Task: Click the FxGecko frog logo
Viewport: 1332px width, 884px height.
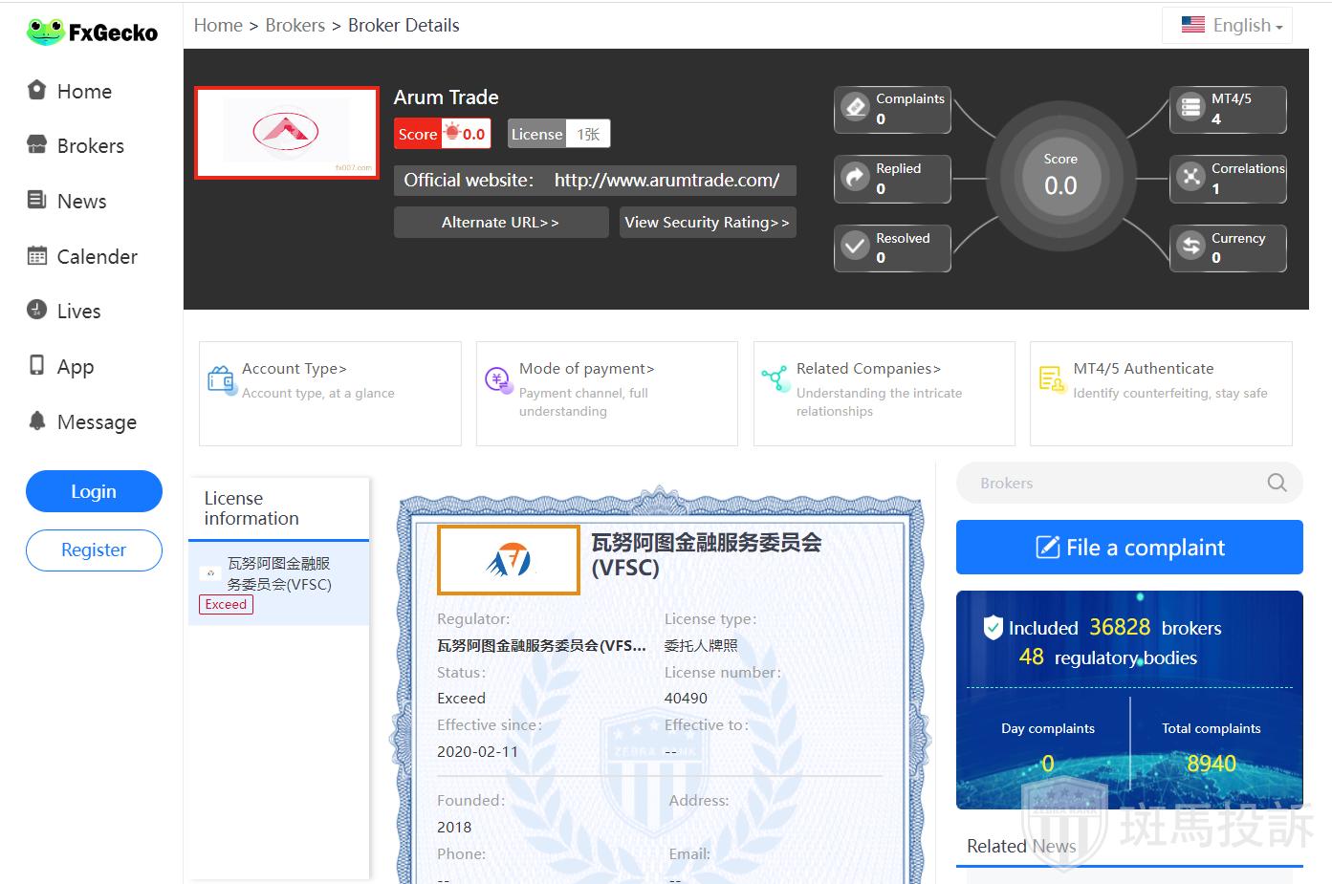Action: [45, 32]
